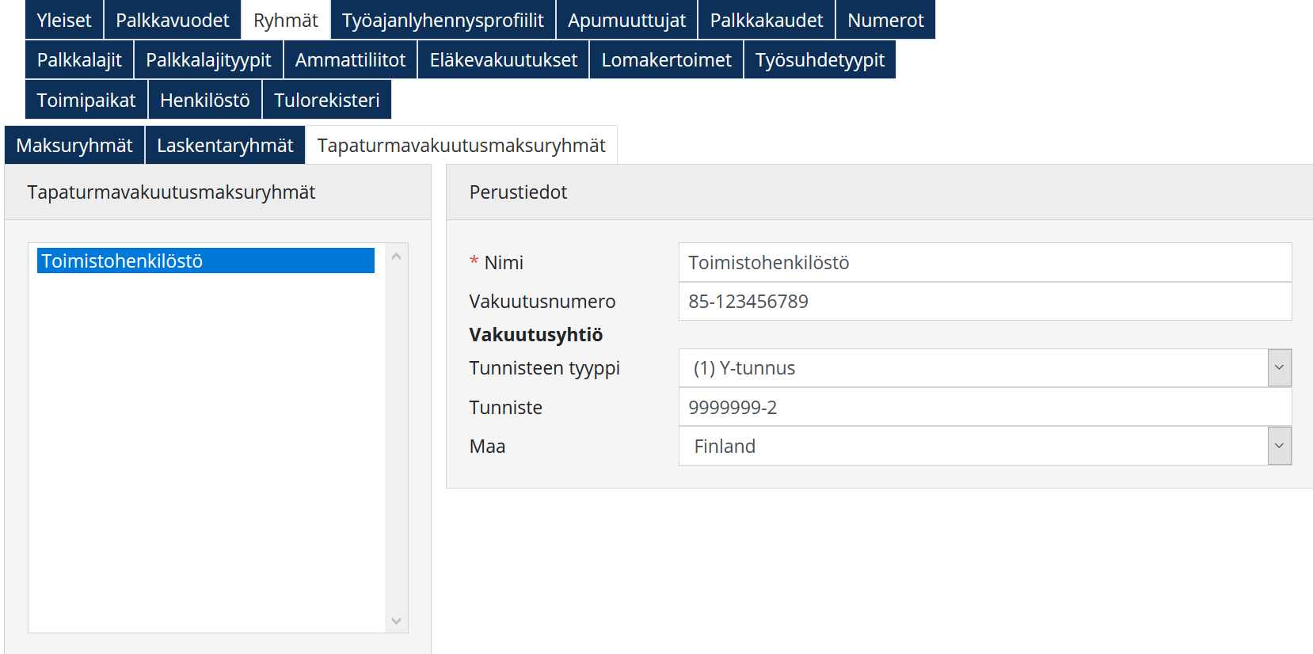Select the Apumuuttujat tab
The width and height of the screenshot is (1313, 654).
[x=626, y=20]
